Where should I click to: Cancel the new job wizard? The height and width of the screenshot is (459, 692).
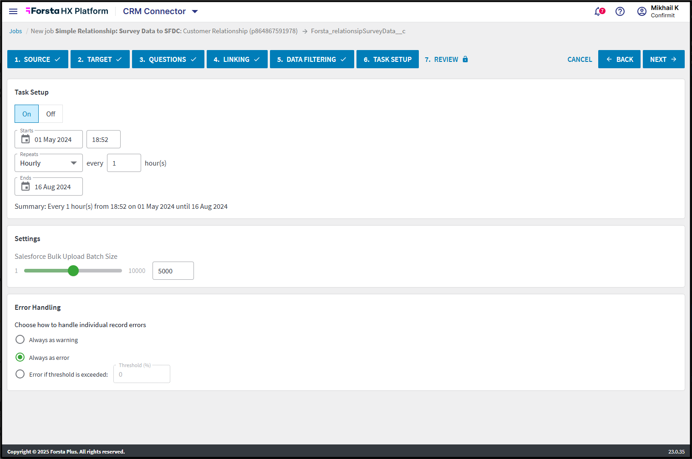click(x=580, y=59)
